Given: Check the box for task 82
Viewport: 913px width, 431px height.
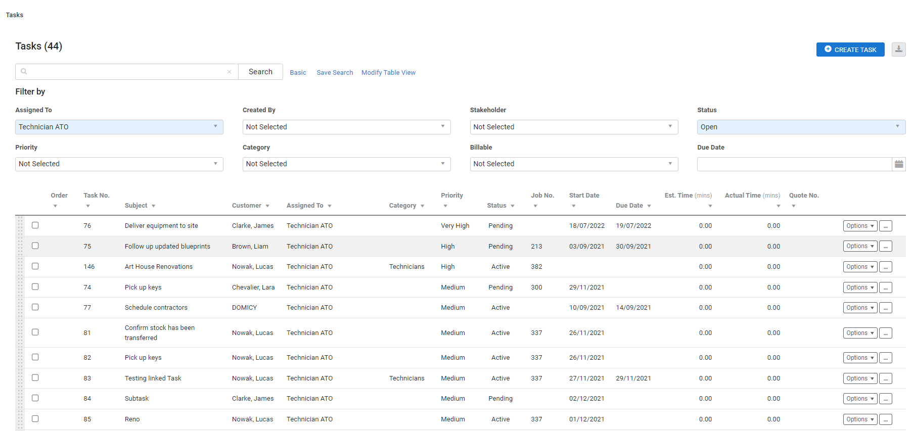Looking at the screenshot, I should coord(35,357).
